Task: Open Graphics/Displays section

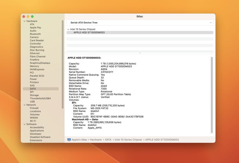Action: tap(40, 63)
